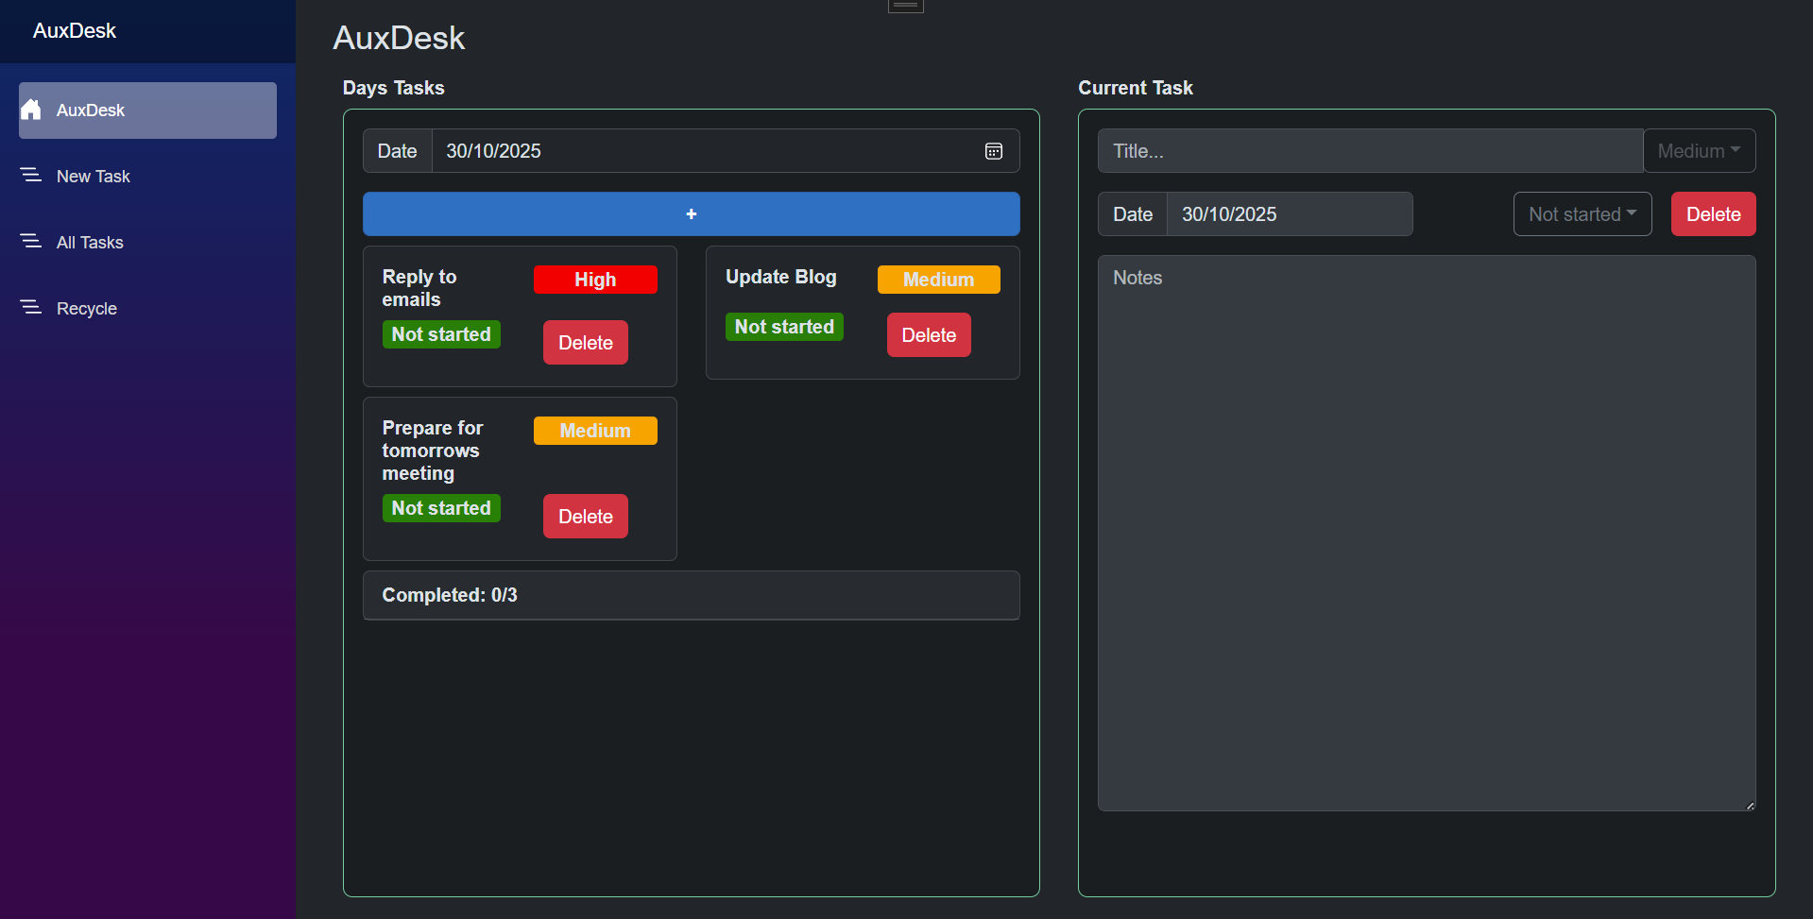Click the Completed 0/3 progress bar
1813x919 pixels.
click(x=691, y=595)
